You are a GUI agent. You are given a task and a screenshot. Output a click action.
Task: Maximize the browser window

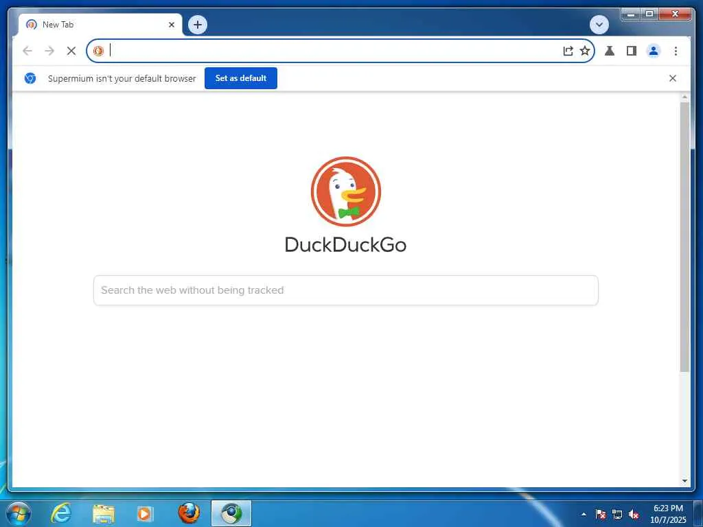click(649, 14)
